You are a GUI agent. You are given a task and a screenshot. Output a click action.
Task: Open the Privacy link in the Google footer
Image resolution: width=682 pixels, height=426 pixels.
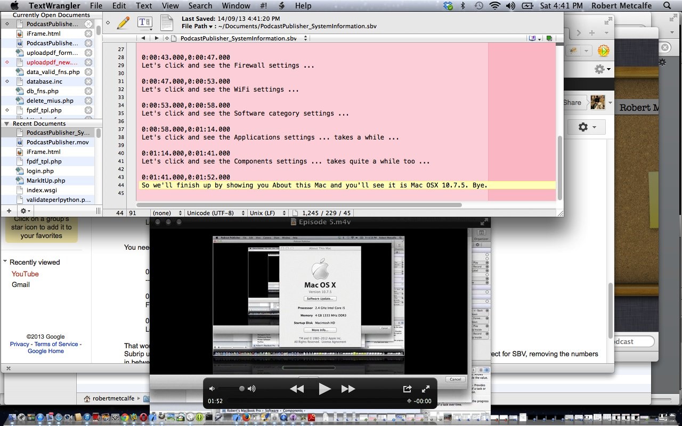20,344
